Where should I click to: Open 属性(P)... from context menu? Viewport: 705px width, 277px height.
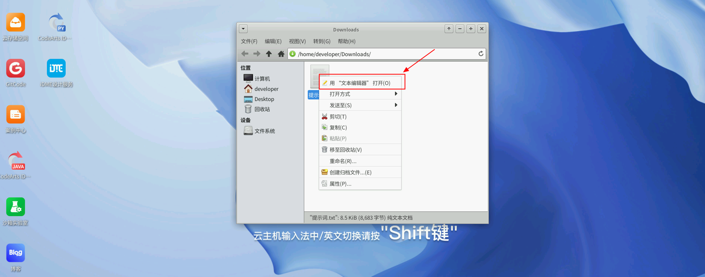point(360,183)
